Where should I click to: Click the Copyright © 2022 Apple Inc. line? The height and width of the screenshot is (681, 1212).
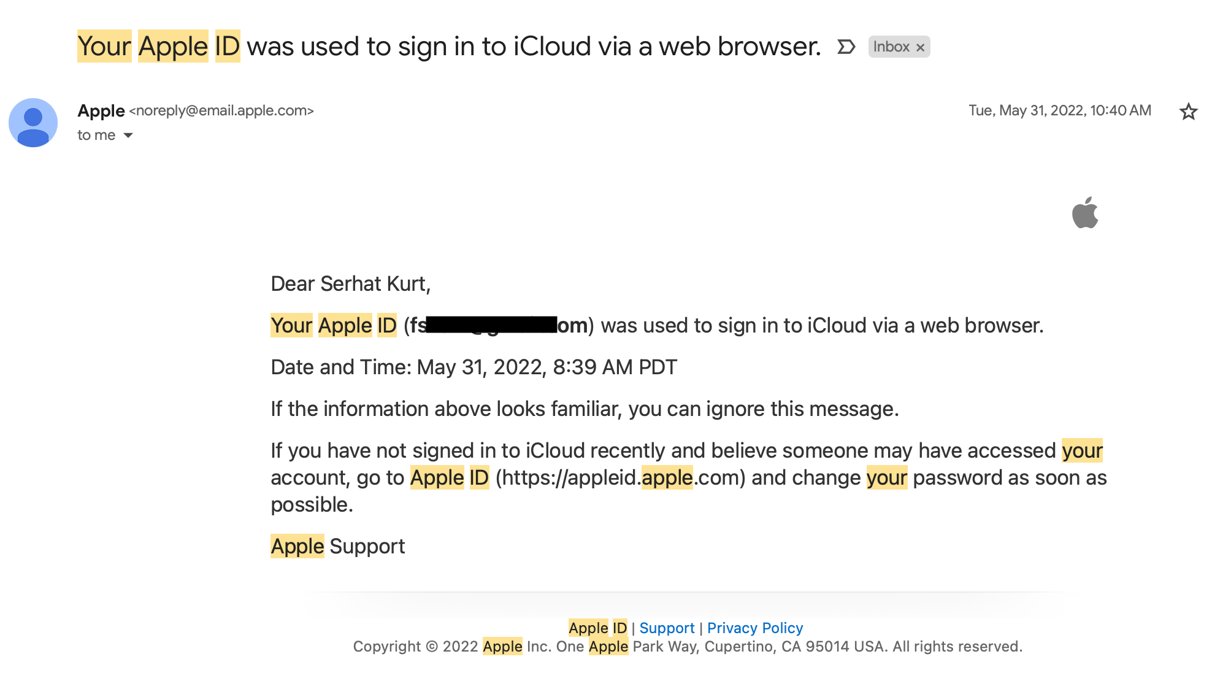pos(688,646)
